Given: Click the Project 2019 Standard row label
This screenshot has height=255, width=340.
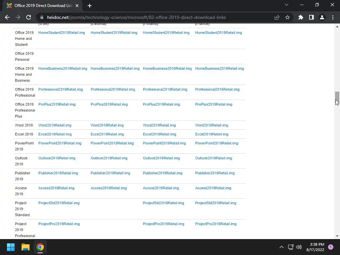Looking at the screenshot, I should tap(22, 209).
